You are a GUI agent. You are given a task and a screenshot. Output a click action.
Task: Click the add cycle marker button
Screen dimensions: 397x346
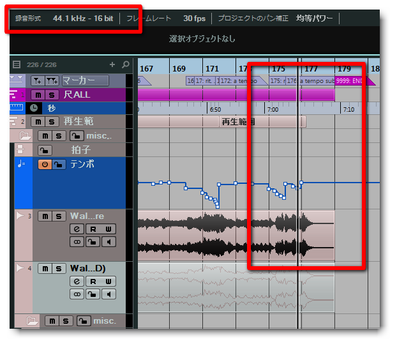click(x=52, y=80)
